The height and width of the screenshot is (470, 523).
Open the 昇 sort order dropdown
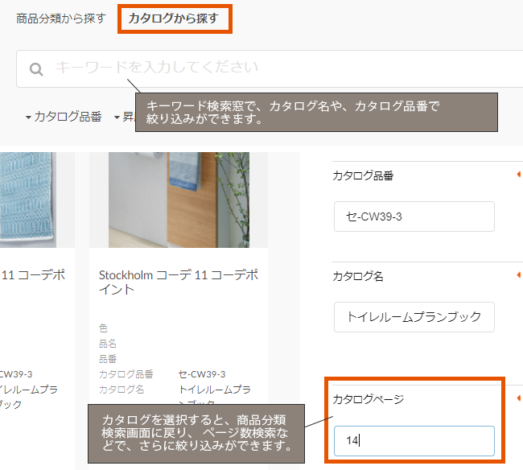click(x=125, y=117)
